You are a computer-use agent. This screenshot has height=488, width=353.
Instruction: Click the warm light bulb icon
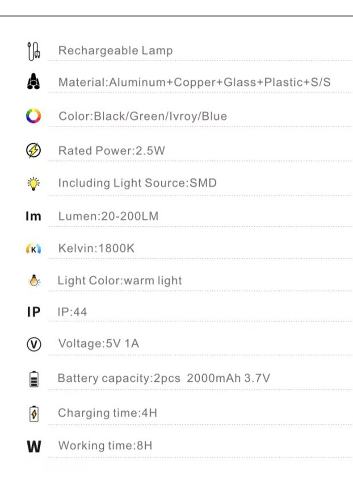(34, 281)
